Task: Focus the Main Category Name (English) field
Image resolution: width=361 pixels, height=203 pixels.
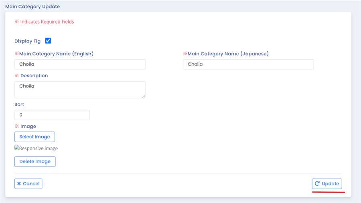Action: (80, 64)
